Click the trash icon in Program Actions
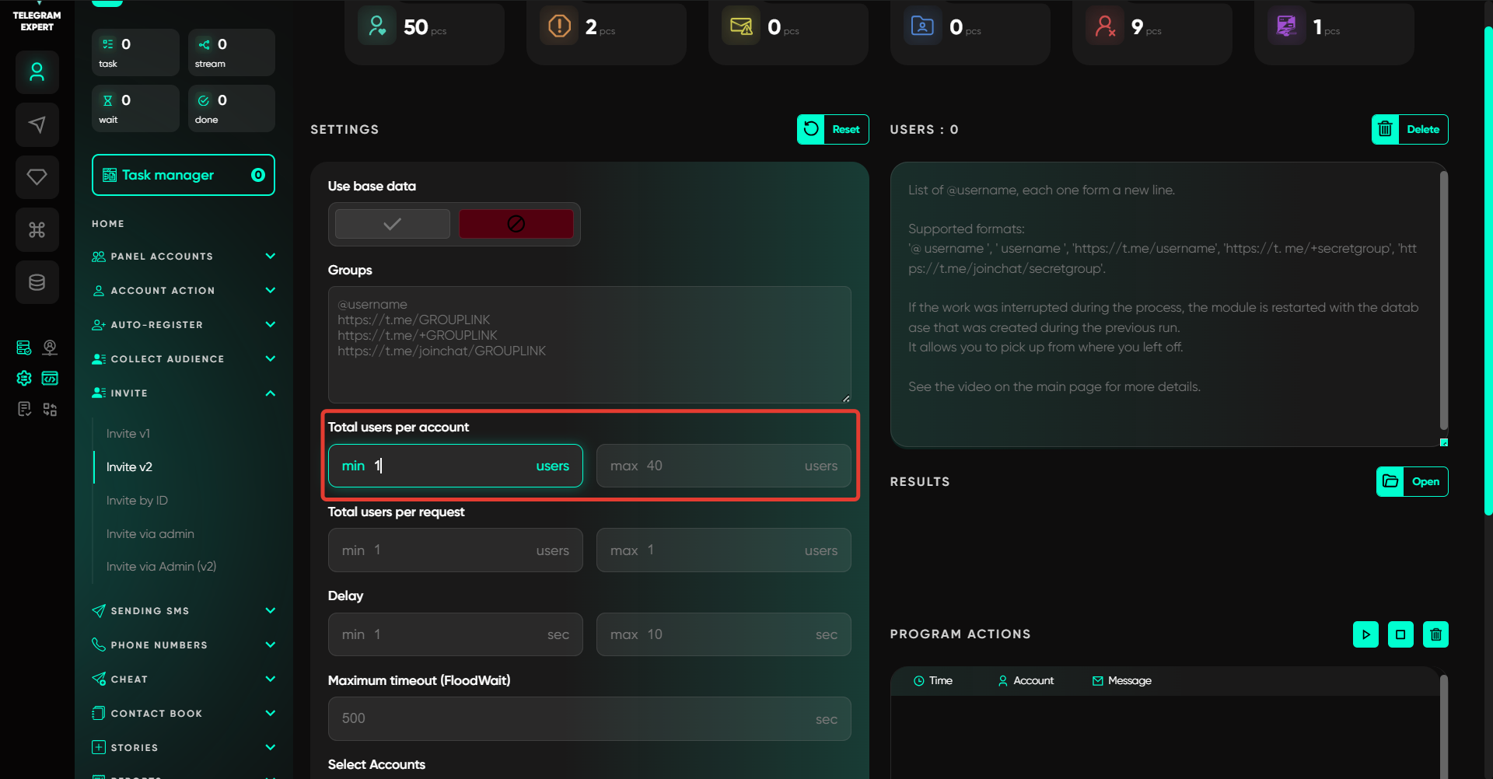This screenshot has height=779, width=1493. click(x=1435, y=634)
